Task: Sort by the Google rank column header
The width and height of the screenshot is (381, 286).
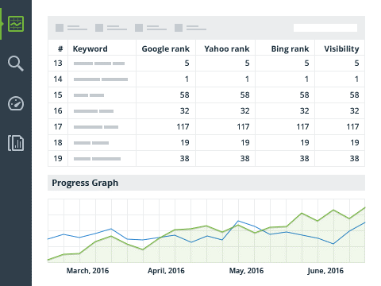Action: click(x=166, y=49)
